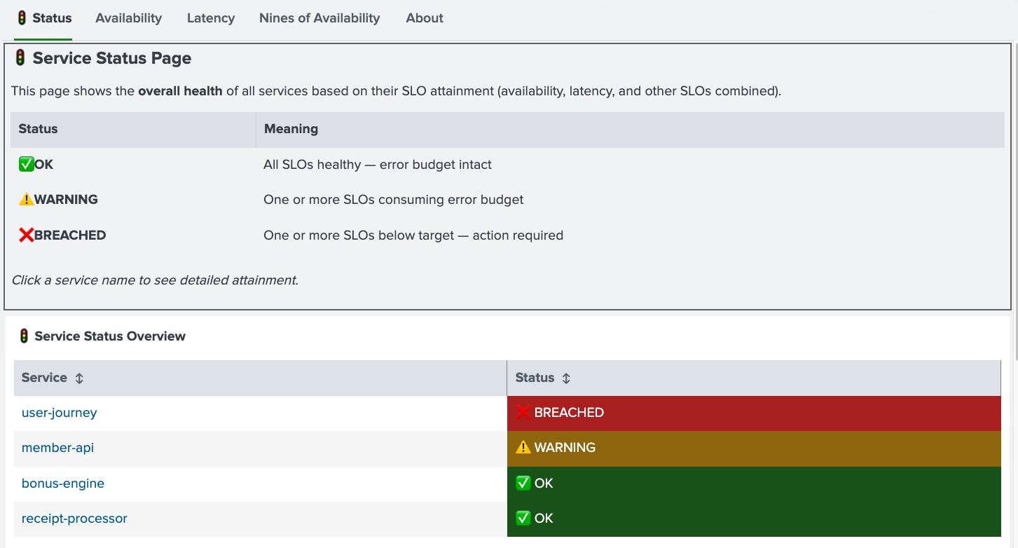
Task: Click the bold 'overall health' text
Action: (180, 91)
